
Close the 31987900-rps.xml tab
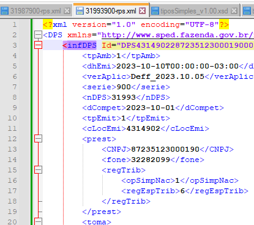click(67, 10)
